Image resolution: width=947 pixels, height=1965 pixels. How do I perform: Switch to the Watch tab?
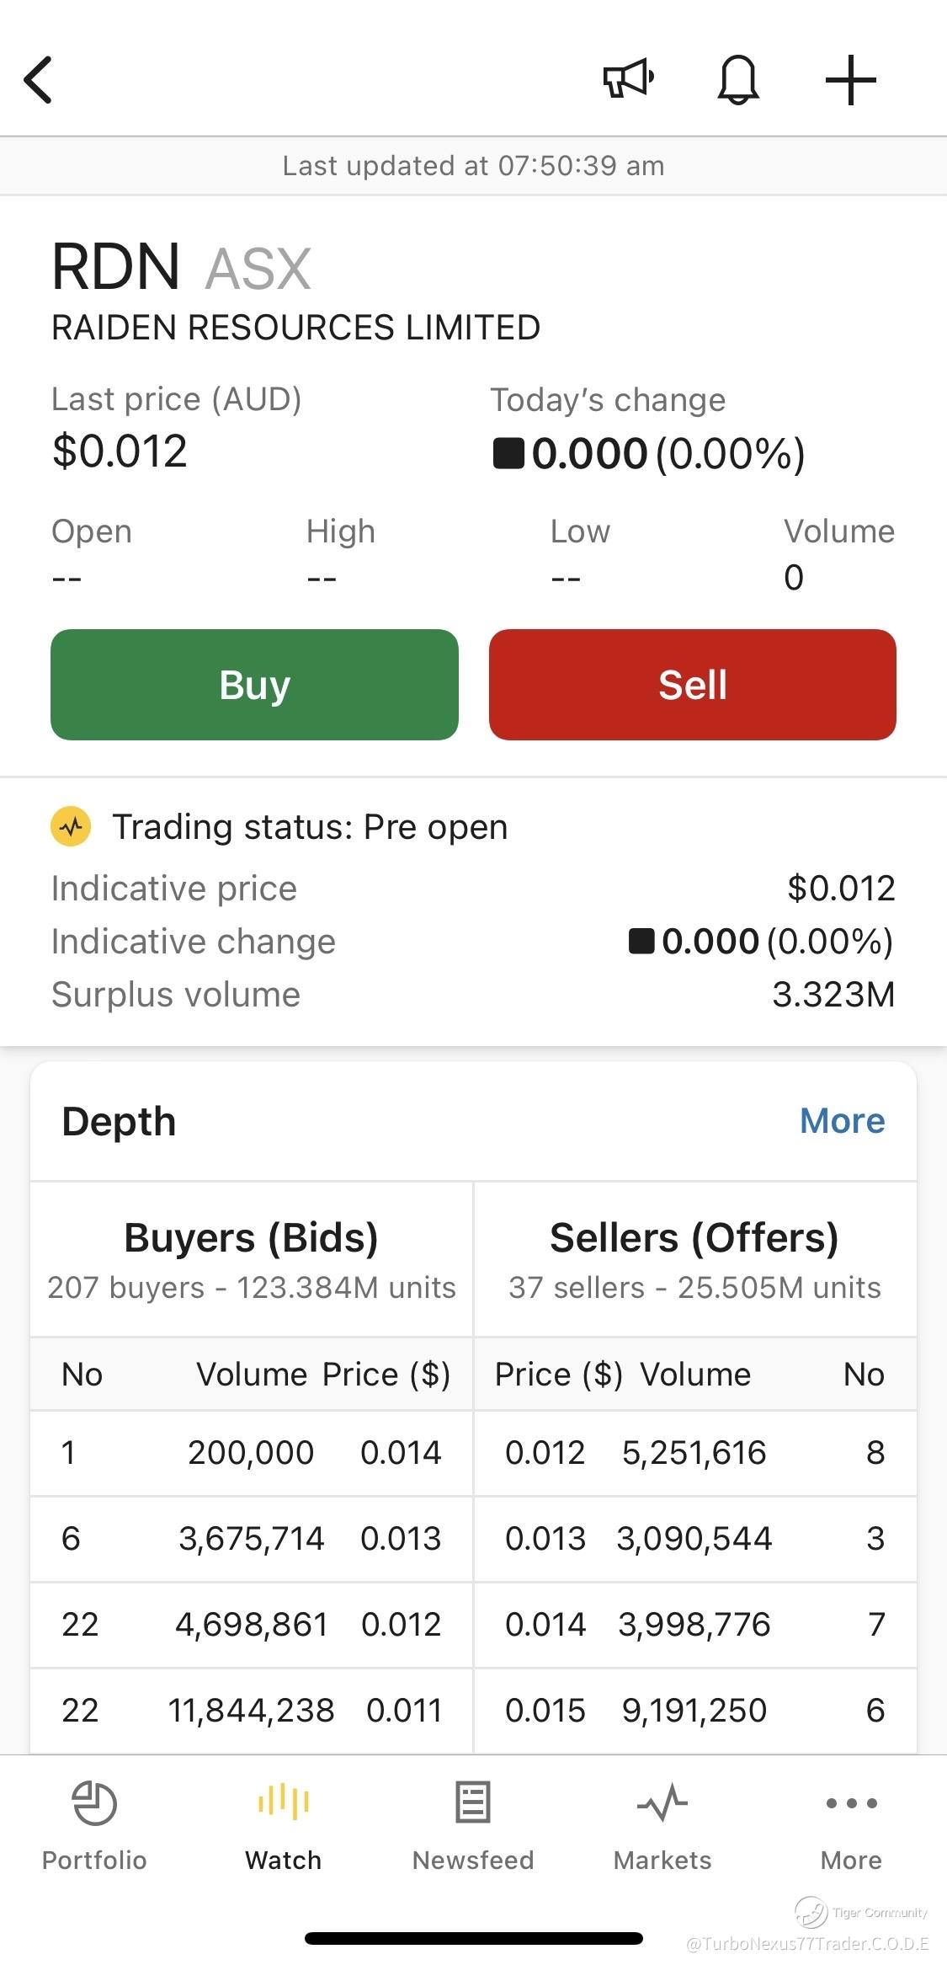coord(284,1823)
